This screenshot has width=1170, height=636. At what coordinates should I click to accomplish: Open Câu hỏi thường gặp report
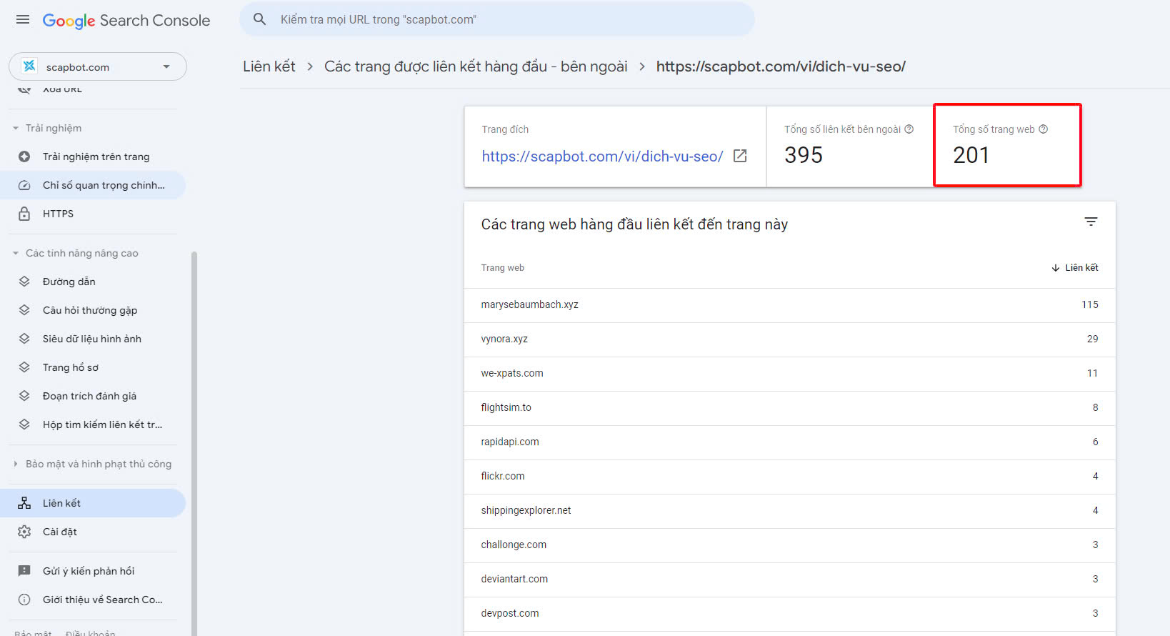pyautogui.click(x=93, y=310)
